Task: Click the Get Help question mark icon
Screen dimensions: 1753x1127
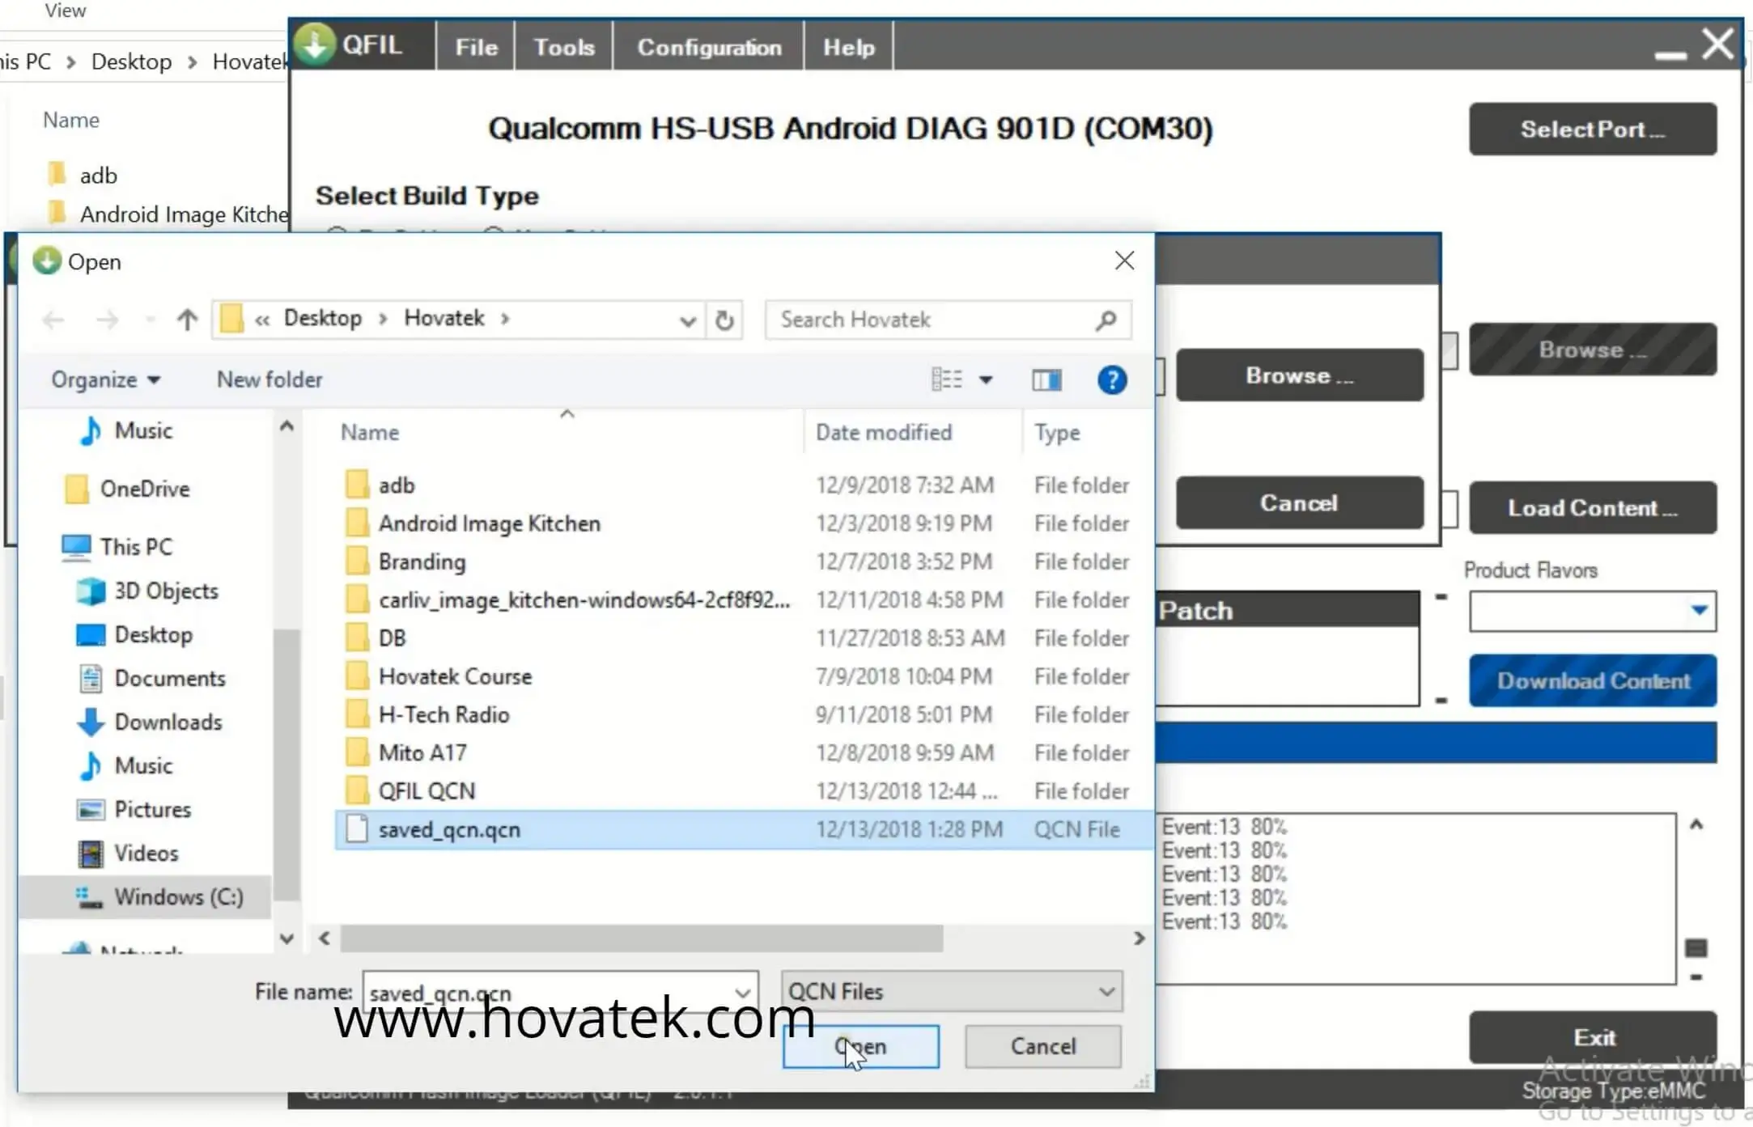Action: pyautogui.click(x=1112, y=379)
